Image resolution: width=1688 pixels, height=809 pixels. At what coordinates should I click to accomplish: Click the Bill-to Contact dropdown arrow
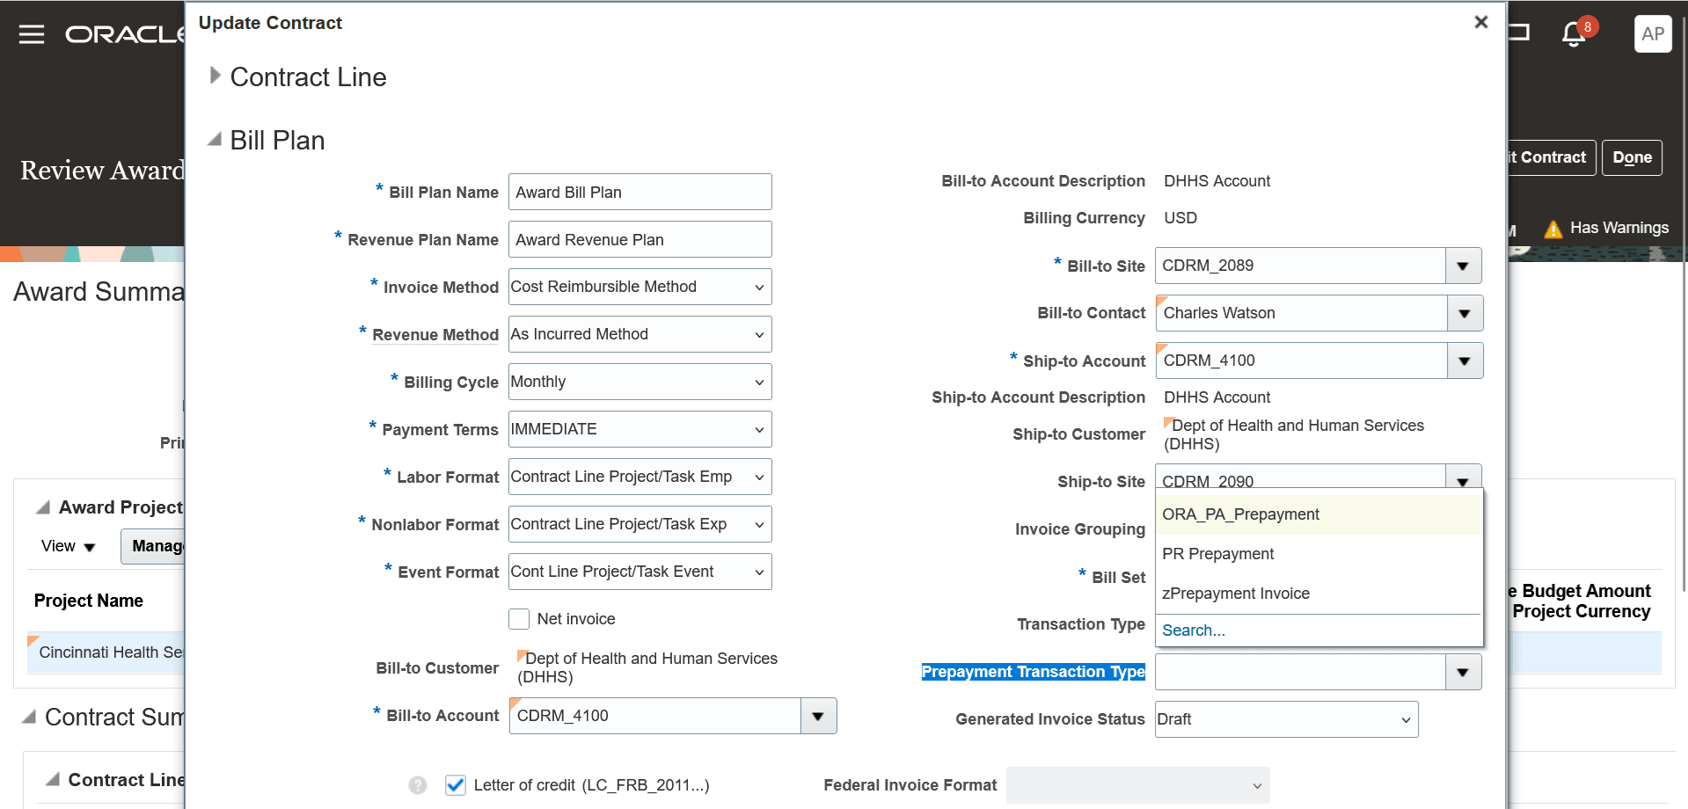tap(1465, 313)
